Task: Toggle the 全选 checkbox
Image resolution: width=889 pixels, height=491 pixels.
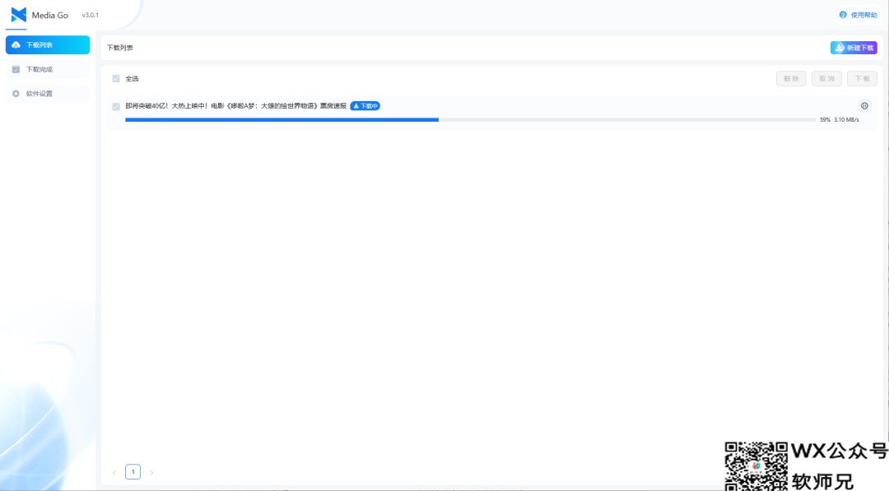Action: pos(116,79)
